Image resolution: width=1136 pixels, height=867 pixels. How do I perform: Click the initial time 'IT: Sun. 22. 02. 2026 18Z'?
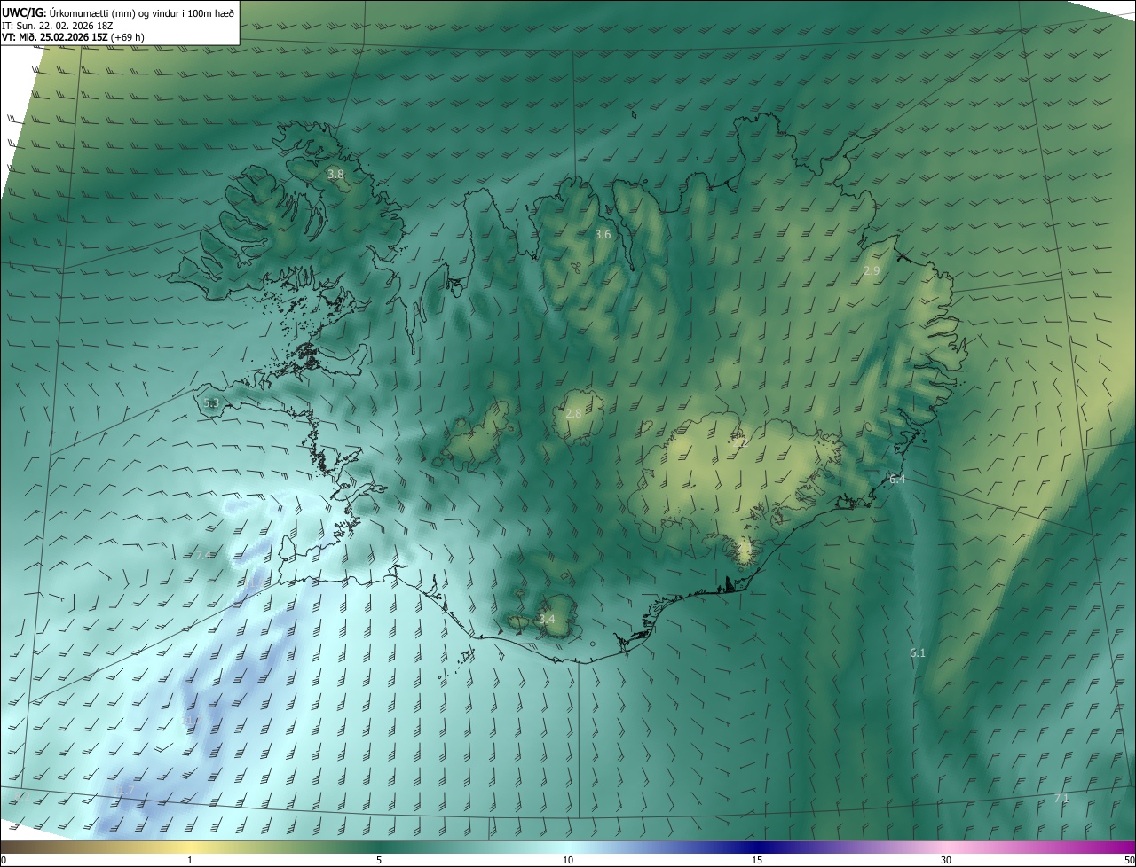tap(58, 25)
